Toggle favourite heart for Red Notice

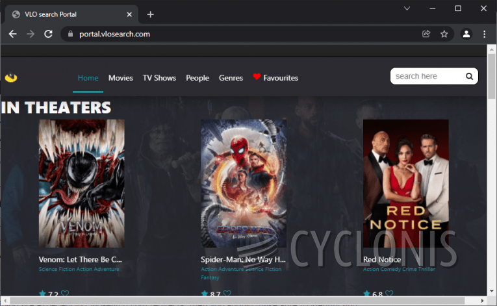[x=389, y=294]
